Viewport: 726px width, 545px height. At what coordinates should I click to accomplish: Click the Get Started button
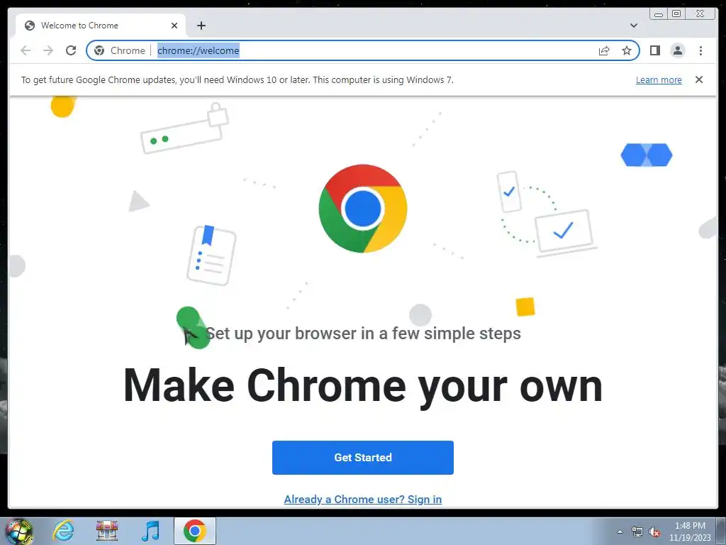pos(362,458)
